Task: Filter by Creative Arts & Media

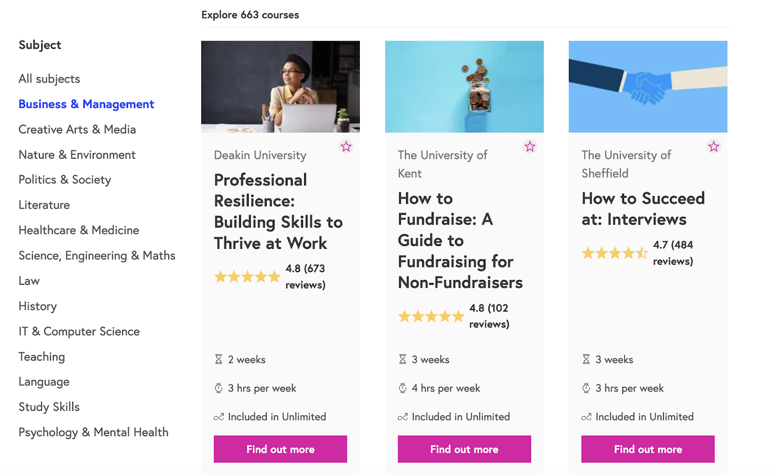Action: click(77, 130)
